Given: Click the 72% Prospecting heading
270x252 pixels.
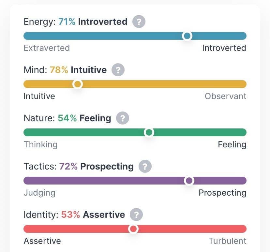Looking at the screenshot, I should pos(97,167).
